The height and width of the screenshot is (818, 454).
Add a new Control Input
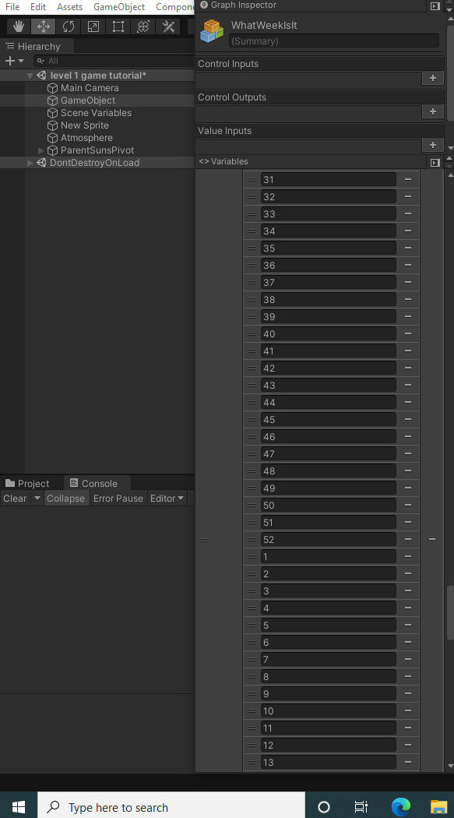(433, 78)
